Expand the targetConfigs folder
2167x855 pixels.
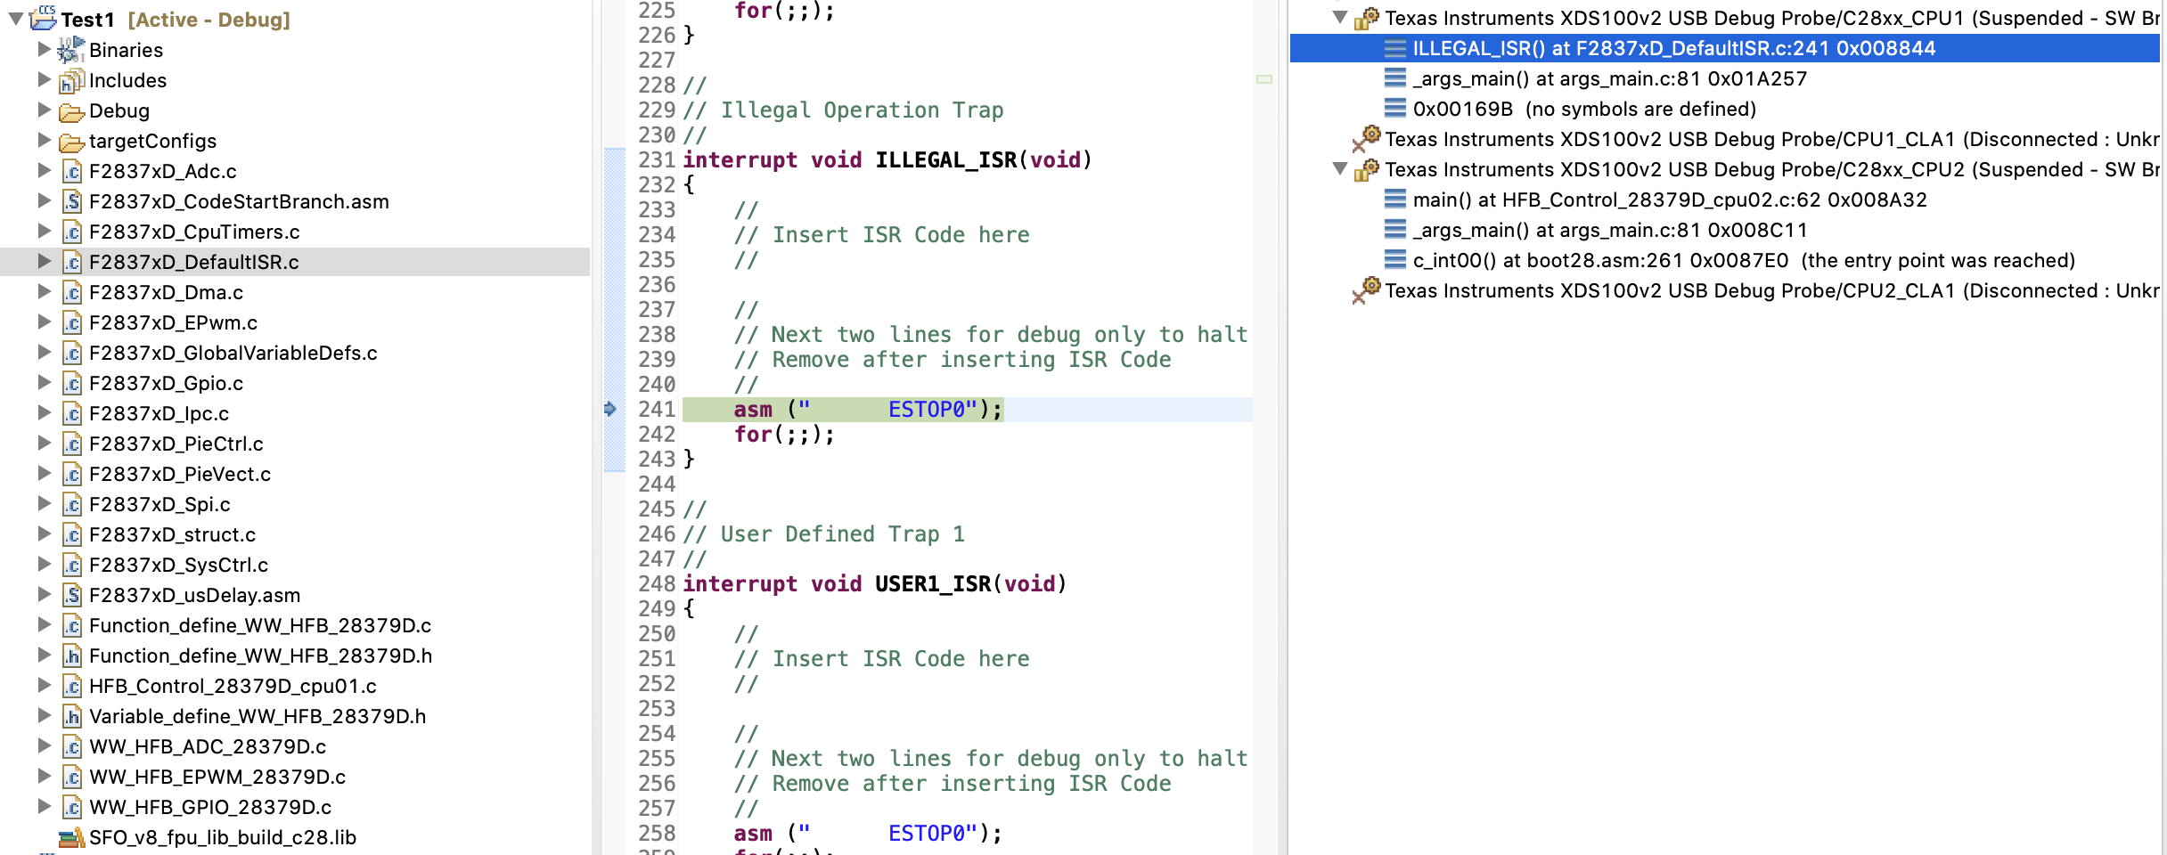[x=45, y=141]
